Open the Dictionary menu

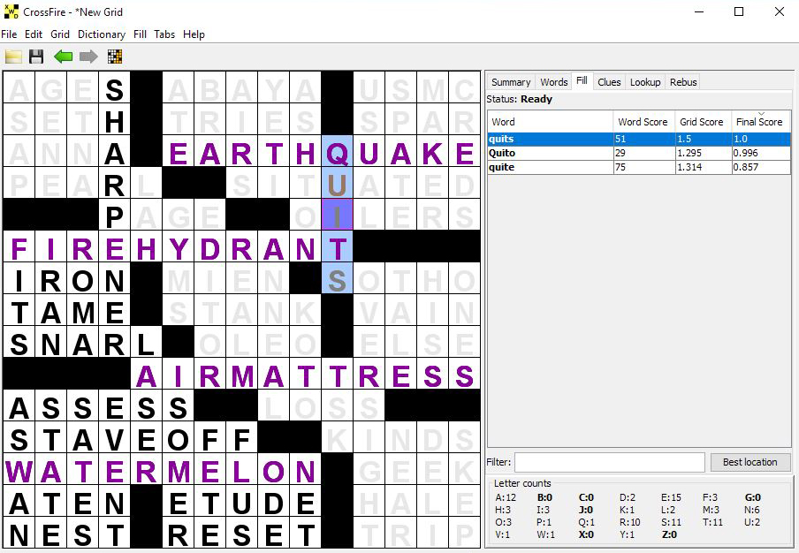[101, 34]
